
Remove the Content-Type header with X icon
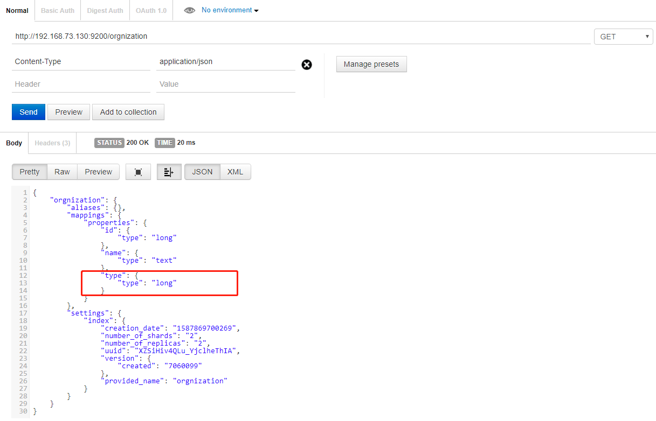307,65
